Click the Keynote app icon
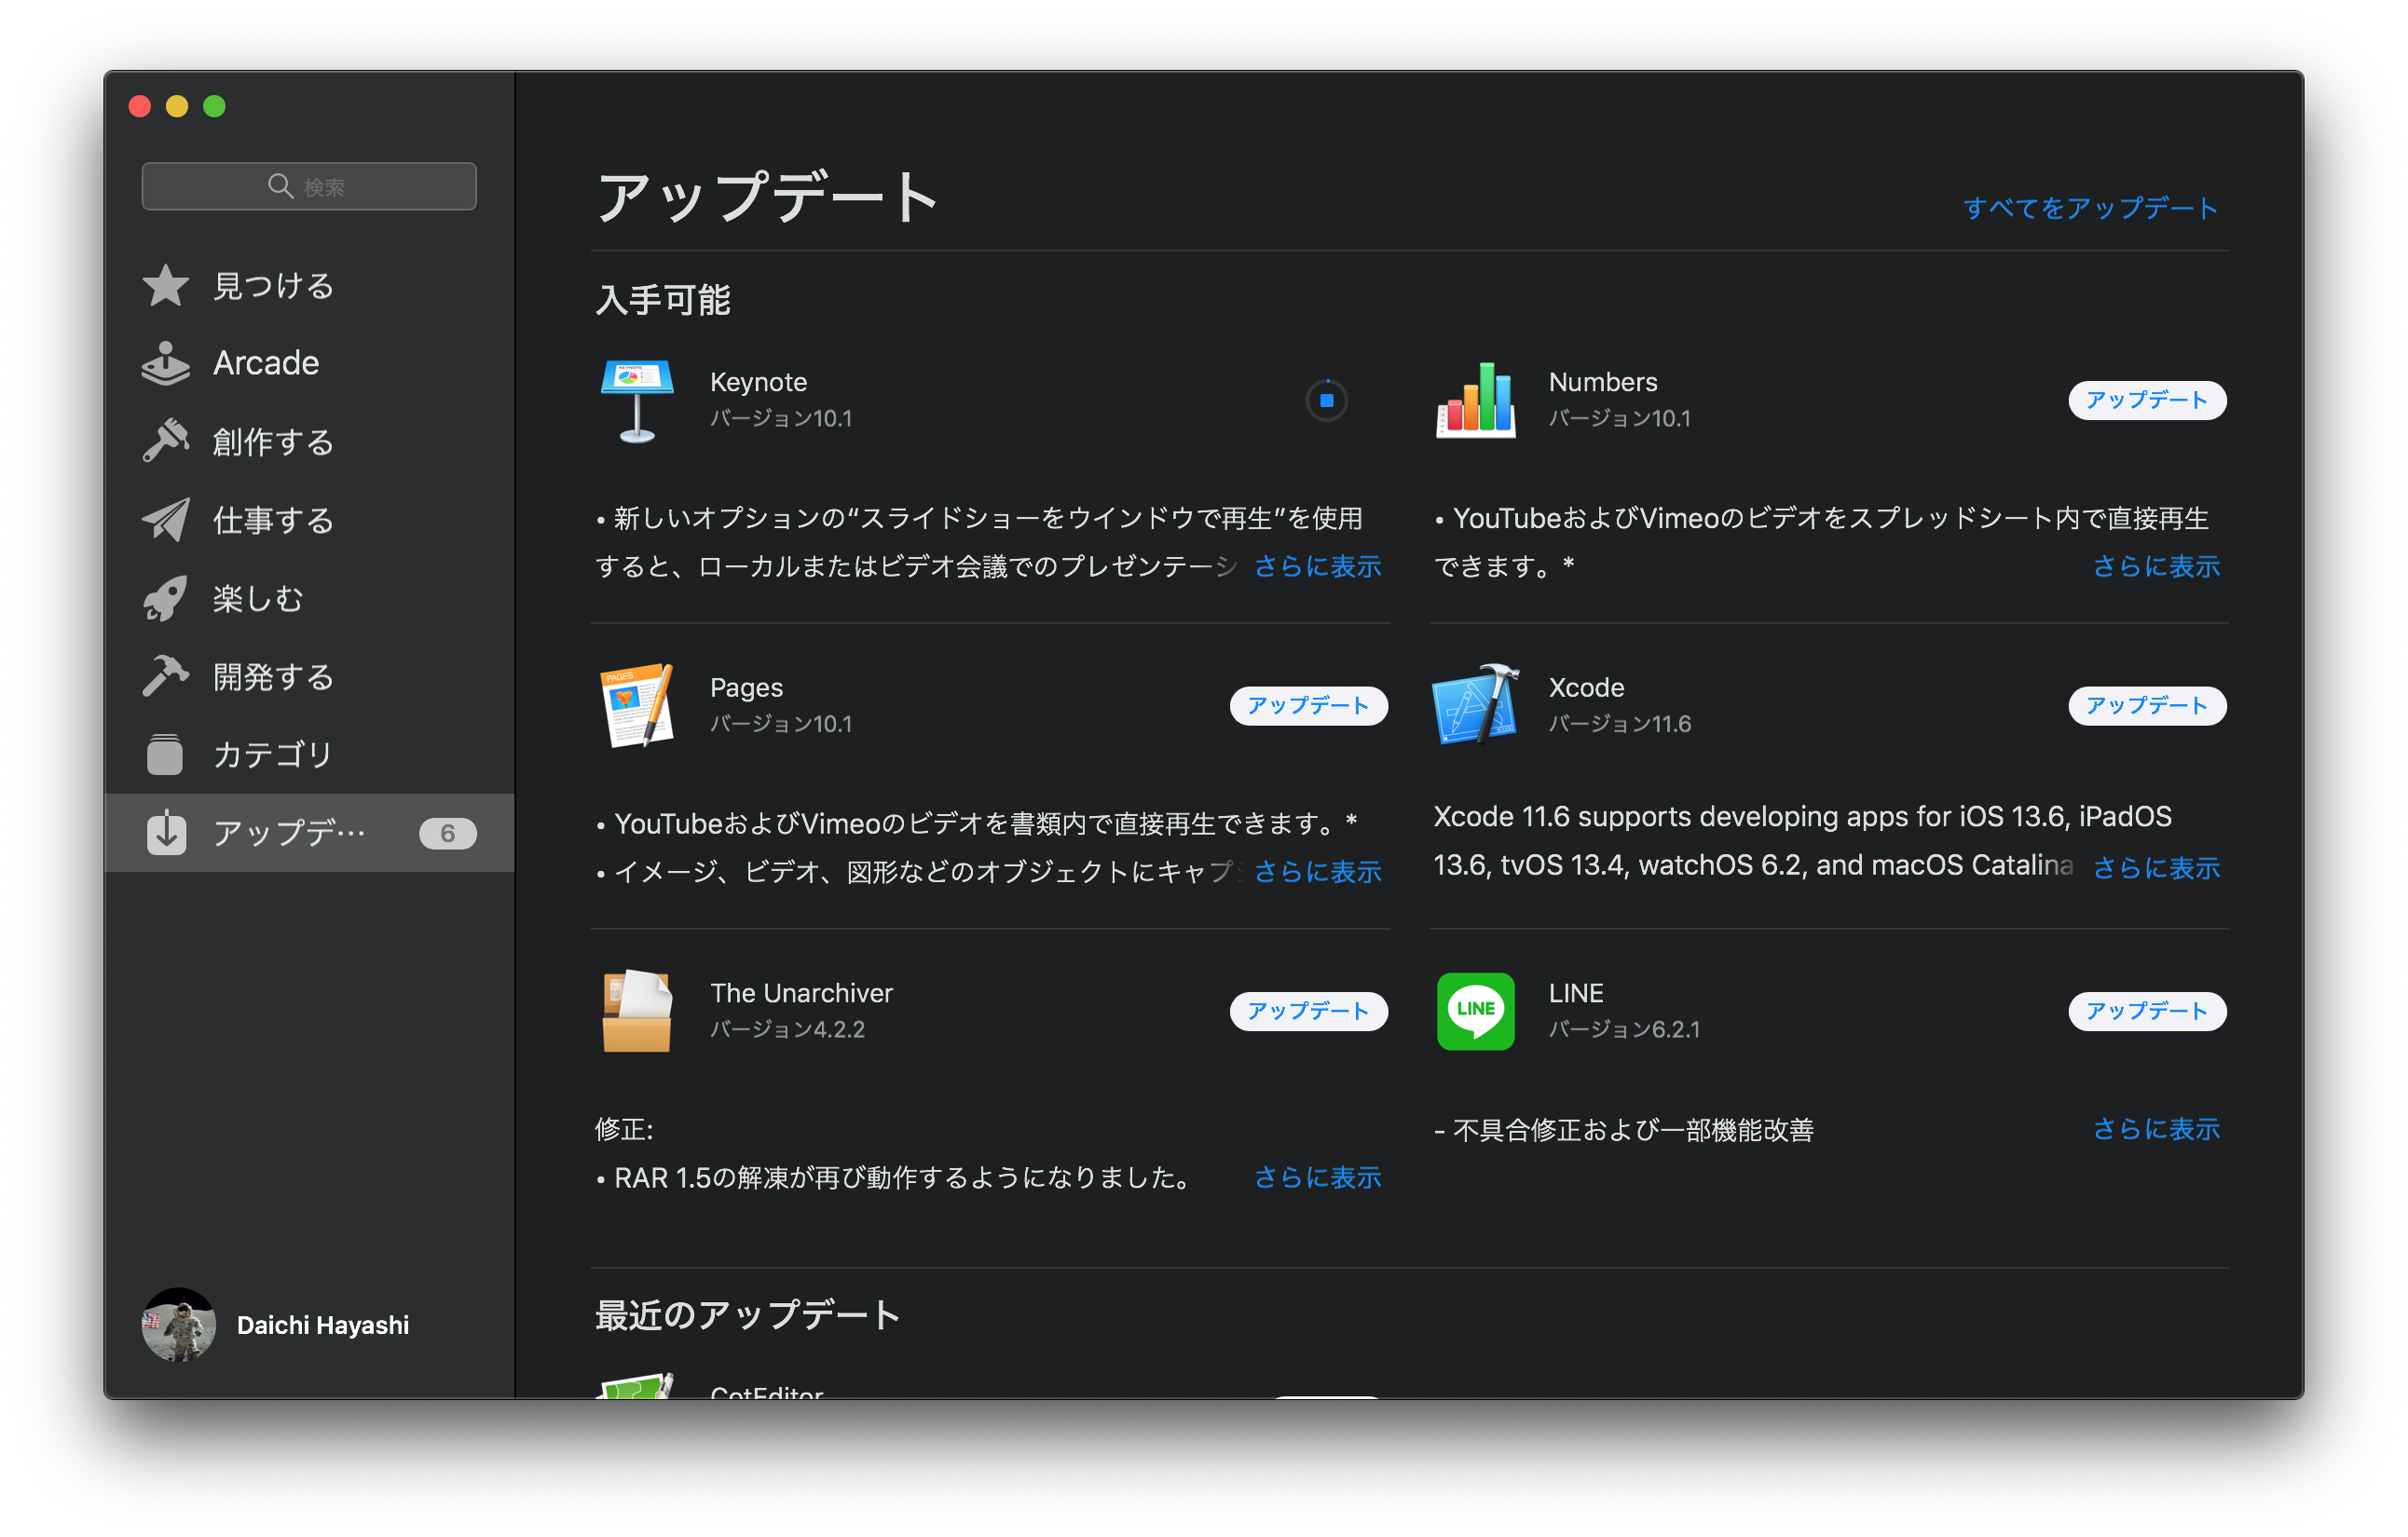2408x1537 pixels. tap(636, 401)
